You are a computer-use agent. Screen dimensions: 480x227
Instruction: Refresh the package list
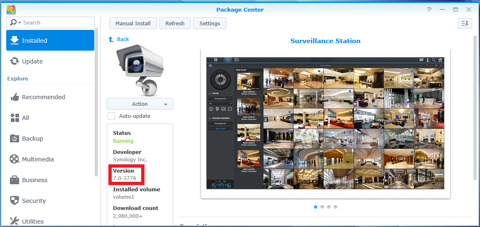[175, 23]
